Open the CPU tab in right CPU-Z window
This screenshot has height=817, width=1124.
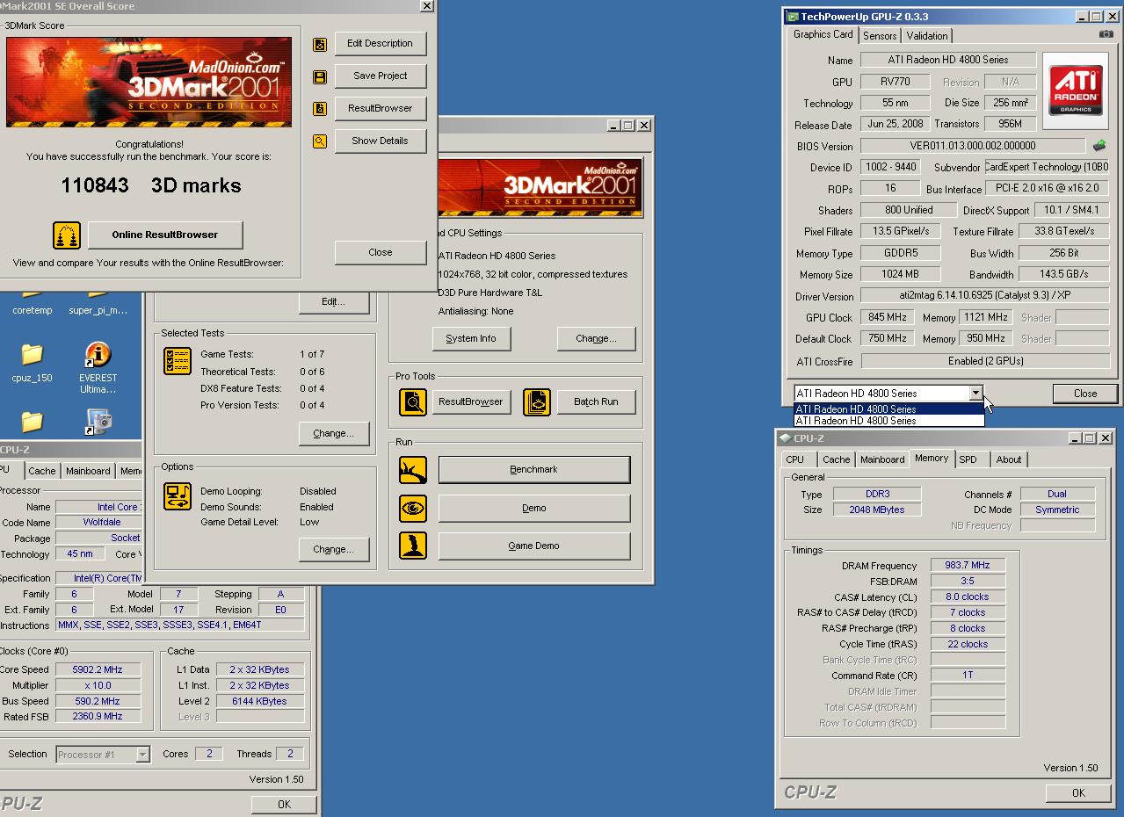click(795, 459)
